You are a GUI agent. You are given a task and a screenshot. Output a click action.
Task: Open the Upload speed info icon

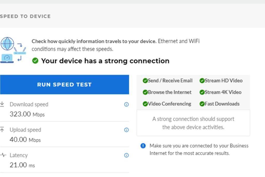coord(126,130)
